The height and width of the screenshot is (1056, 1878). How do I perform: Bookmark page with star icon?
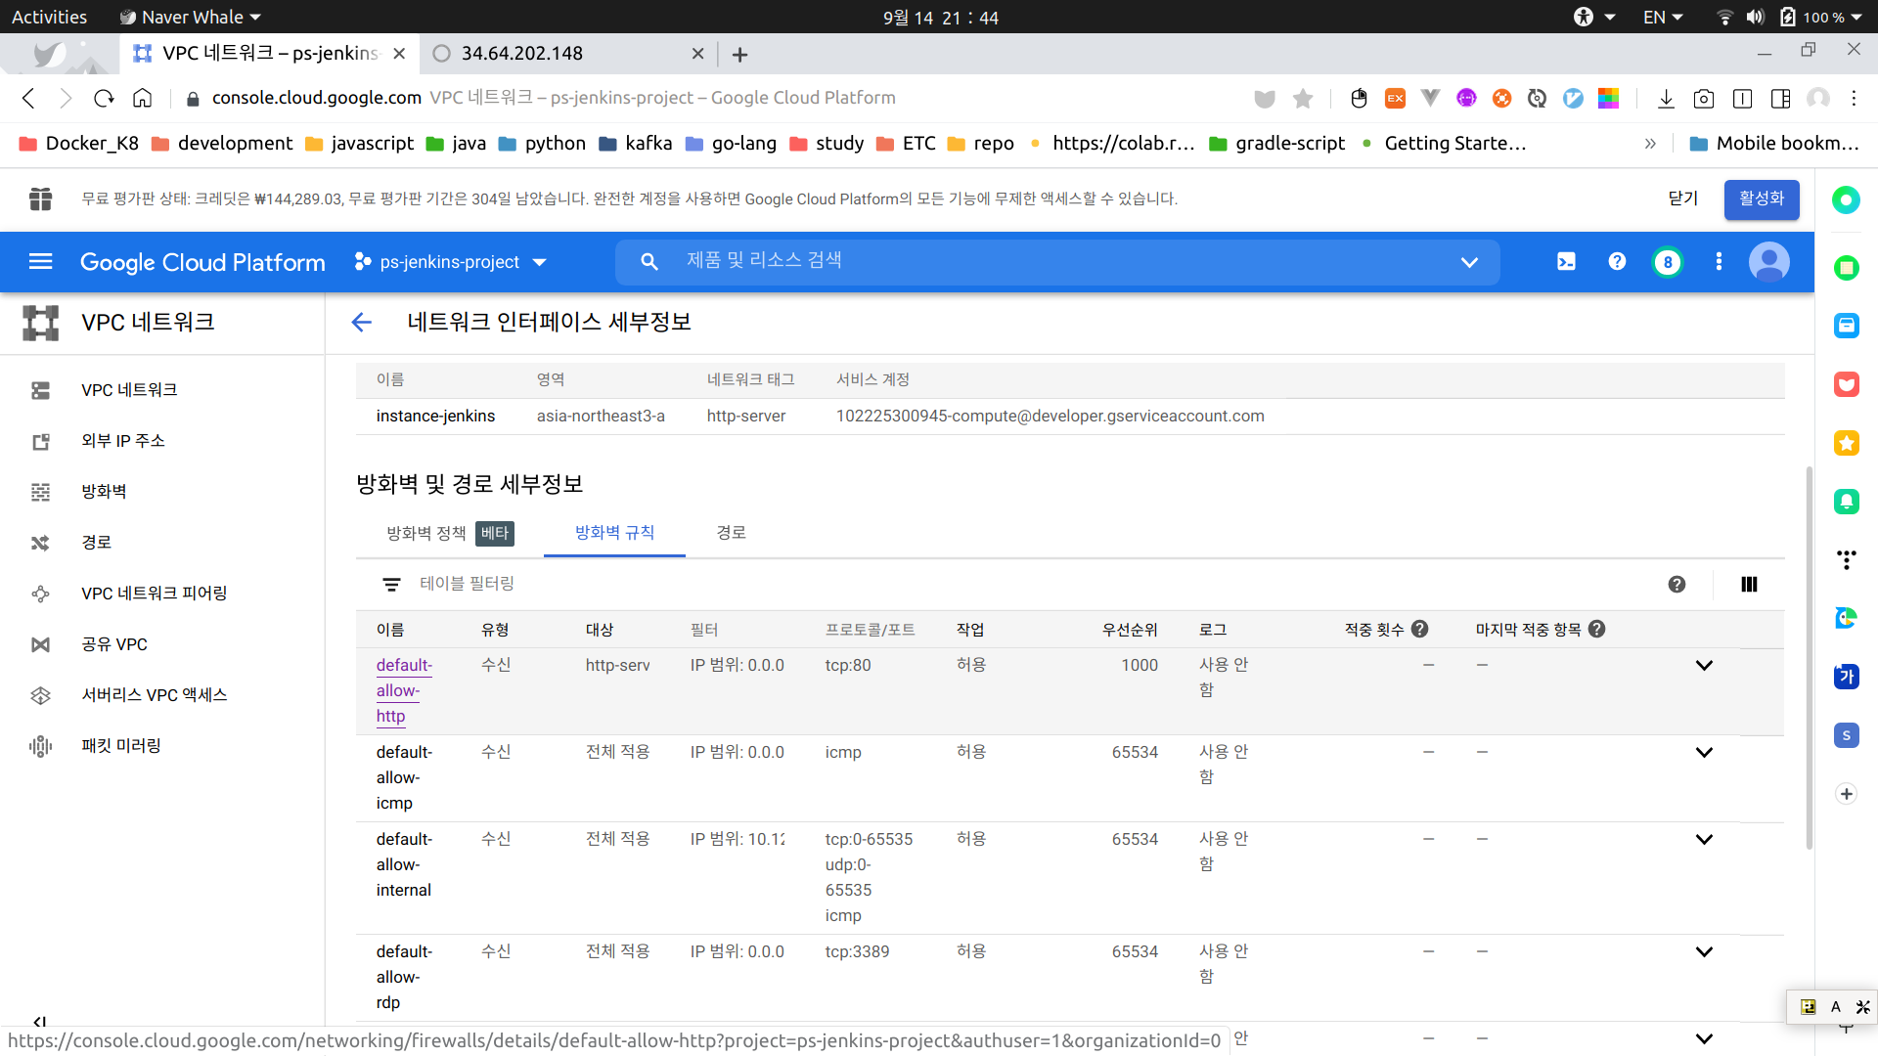pyautogui.click(x=1303, y=98)
